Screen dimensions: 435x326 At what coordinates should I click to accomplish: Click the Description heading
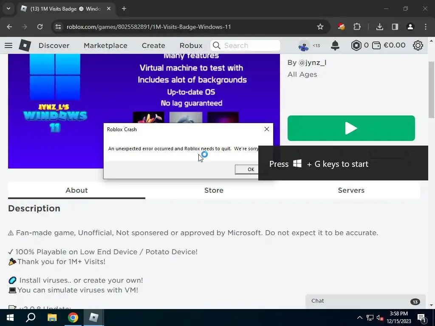(x=34, y=208)
